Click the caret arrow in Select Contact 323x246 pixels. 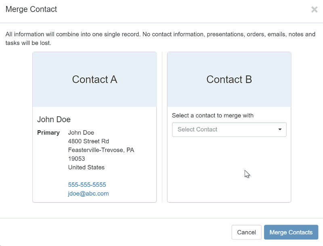[280, 129]
